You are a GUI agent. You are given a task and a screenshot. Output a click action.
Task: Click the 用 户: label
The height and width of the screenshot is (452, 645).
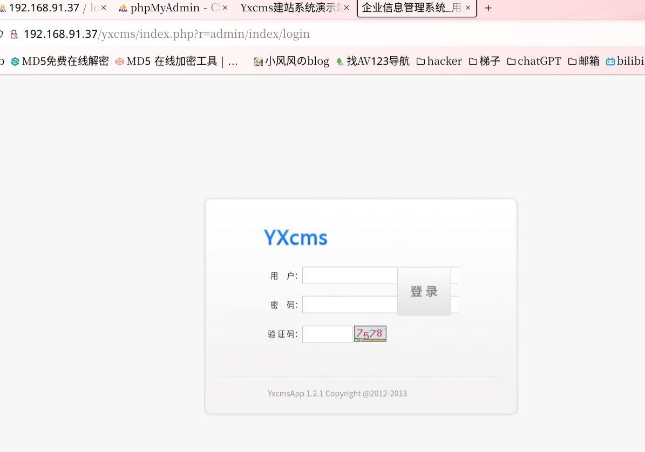(x=284, y=276)
